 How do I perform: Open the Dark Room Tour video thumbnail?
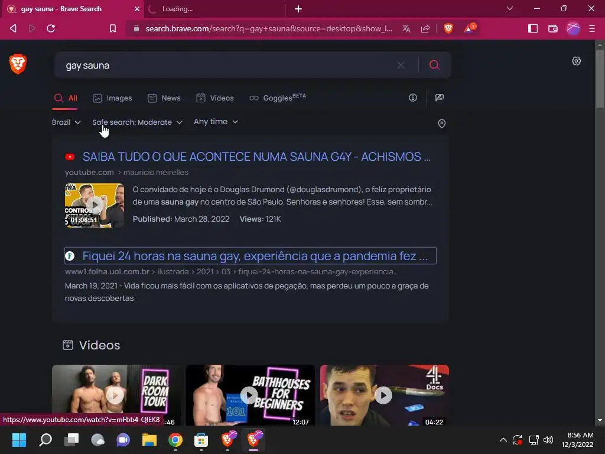click(116, 395)
